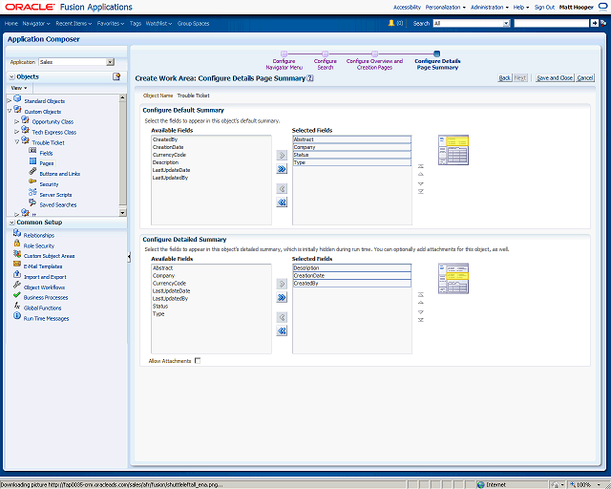Open the Security node under Trouble Ticket
Image resolution: width=611 pixels, height=489 pixels.
coord(49,184)
